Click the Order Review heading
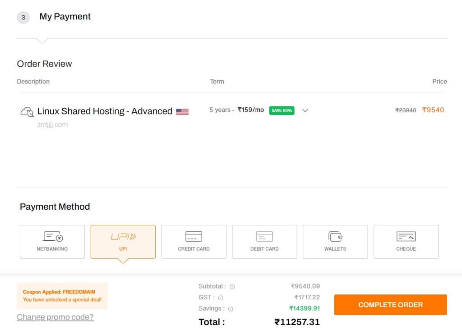Screen dimensions: 462x330 (45, 64)
